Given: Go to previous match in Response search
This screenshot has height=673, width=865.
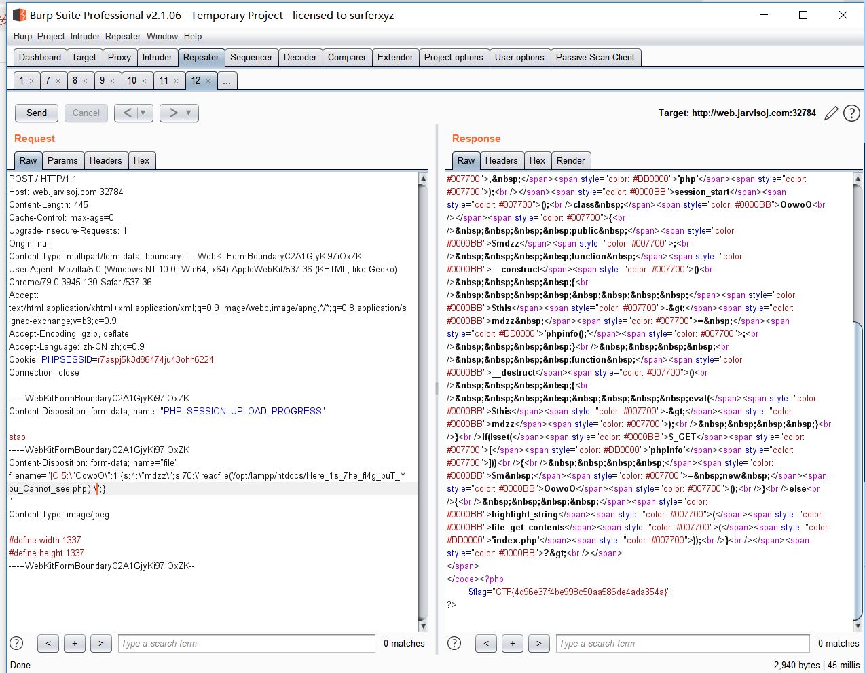Looking at the screenshot, I should 486,643.
